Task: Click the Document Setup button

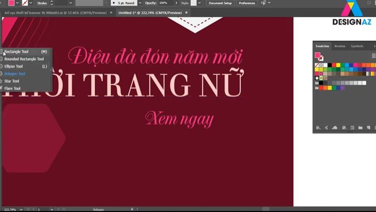Action: pos(220,3)
